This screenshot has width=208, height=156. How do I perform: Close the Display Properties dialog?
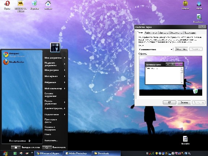pos(202,27)
